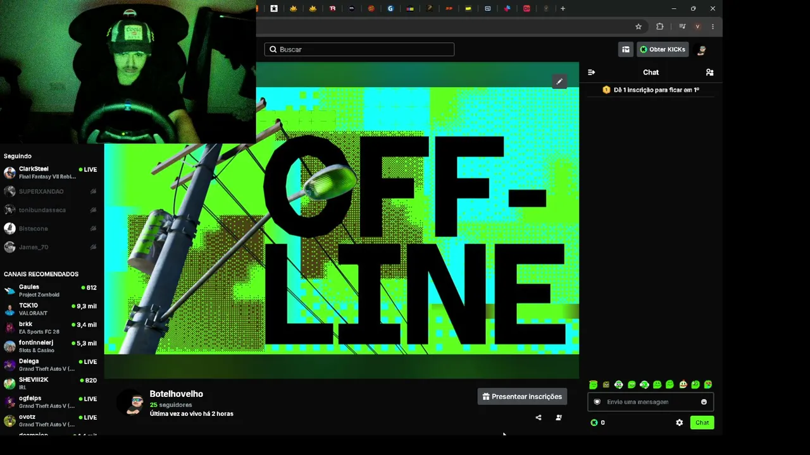The image size is (810, 455).
Task: Click the 'Dê 1 inscrição para ficar em 1º' banner
Action: [x=651, y=90]
